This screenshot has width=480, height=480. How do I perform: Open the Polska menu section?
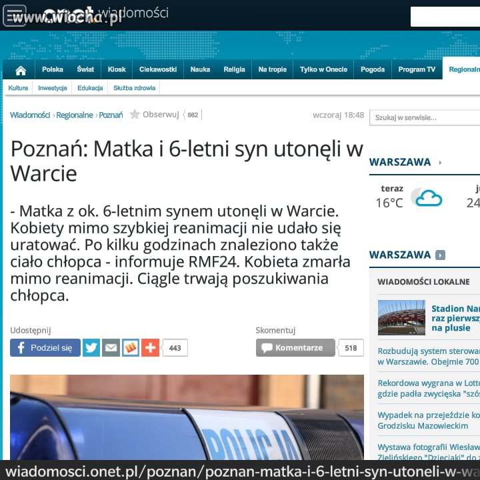tap(53, 69)
